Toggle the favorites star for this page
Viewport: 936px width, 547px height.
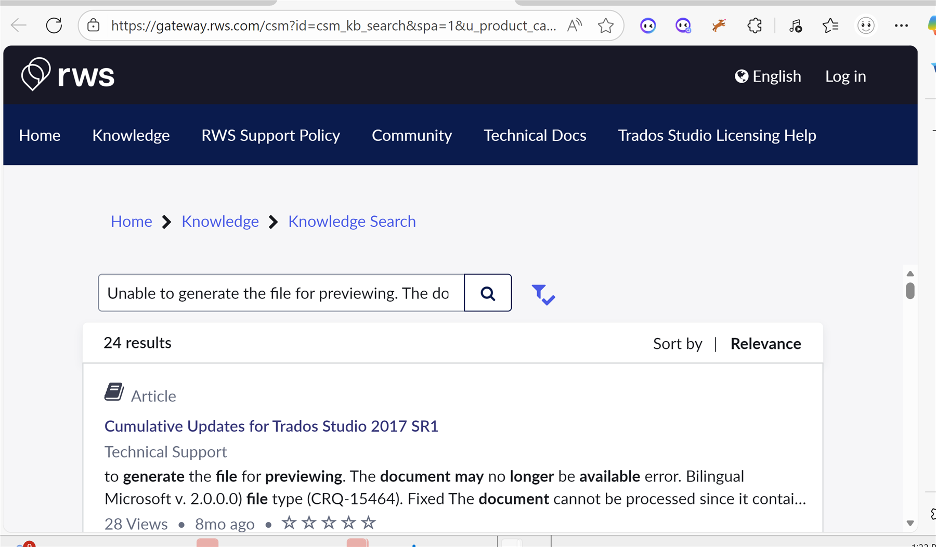tap(606, 24)
